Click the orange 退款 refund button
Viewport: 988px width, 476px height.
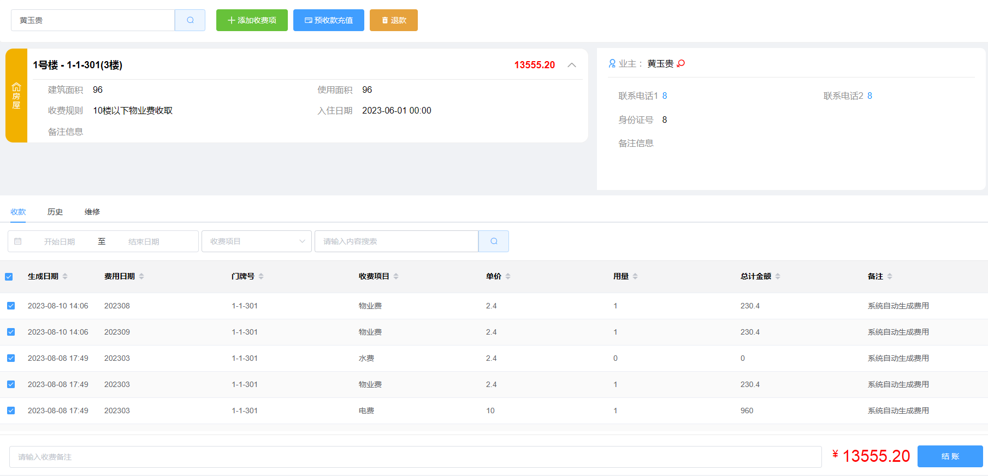pos(393,20)
